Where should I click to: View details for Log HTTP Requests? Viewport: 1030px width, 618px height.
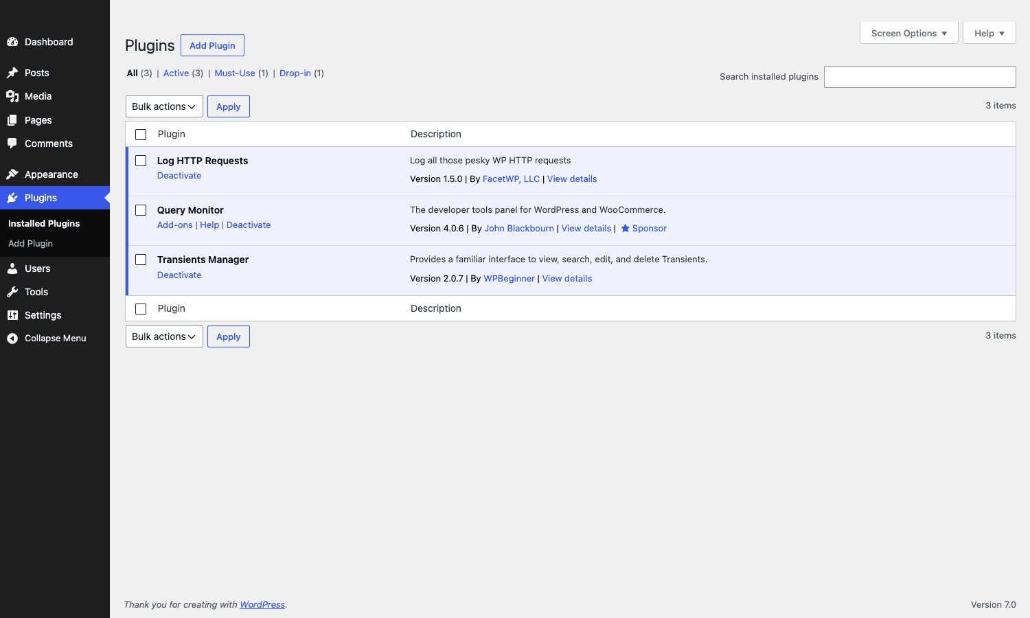pyautogui.click(x=572, y=179)
